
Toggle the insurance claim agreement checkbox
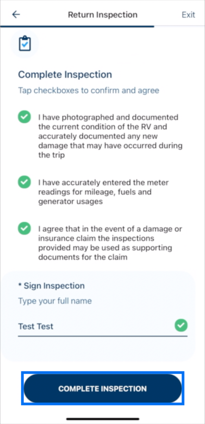click(x=24, y=229)
